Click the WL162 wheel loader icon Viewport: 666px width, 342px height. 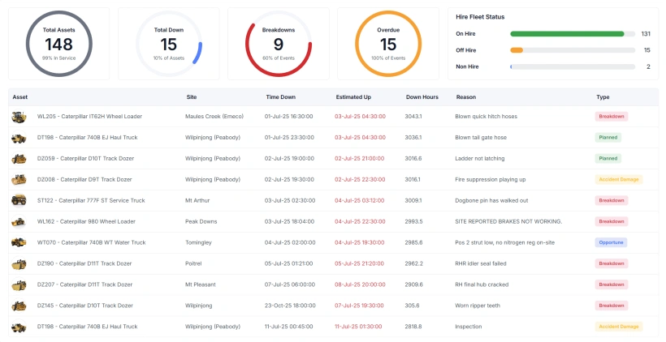pos(18,221)
